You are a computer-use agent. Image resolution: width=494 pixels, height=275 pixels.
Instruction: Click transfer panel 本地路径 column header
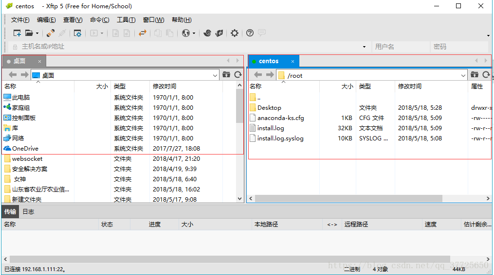click(x=287, y=224)
